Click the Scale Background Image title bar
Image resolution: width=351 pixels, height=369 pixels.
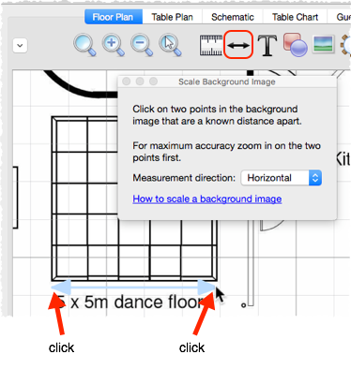(x=227, y=81)
